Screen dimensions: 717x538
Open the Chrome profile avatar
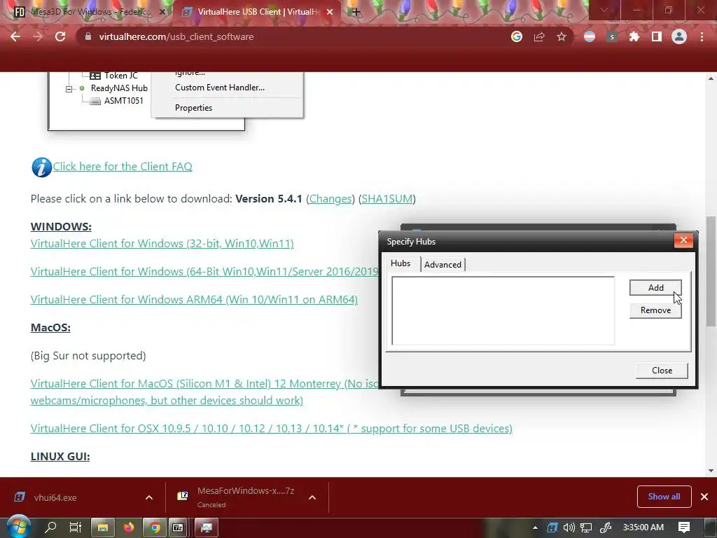coord(679,36)
